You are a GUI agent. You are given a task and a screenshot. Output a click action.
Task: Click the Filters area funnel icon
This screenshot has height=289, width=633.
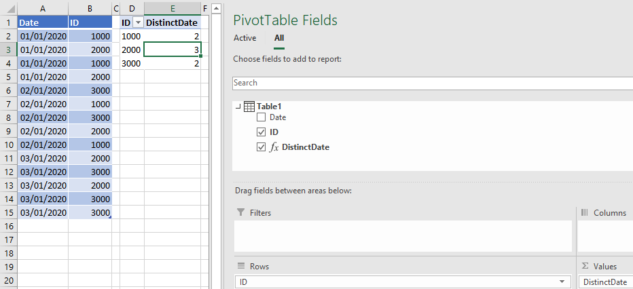tap(240, 212)
